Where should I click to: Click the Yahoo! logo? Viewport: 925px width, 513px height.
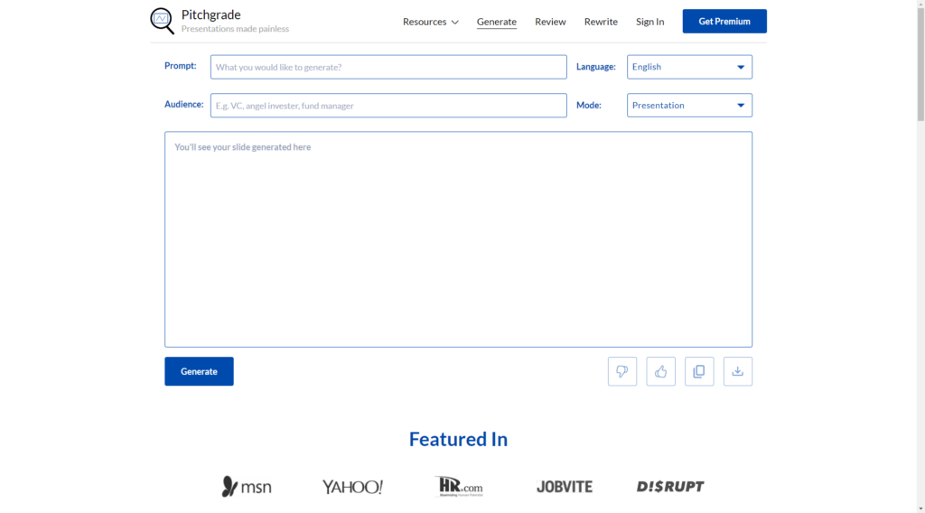click(x=352, y=487)
